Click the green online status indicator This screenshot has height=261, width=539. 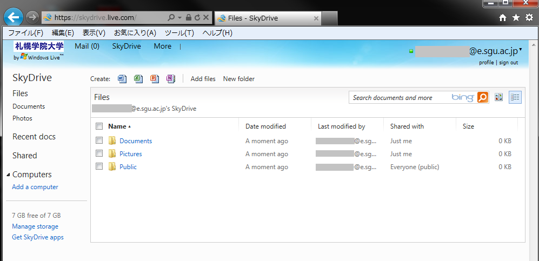[x=411, y=51]
